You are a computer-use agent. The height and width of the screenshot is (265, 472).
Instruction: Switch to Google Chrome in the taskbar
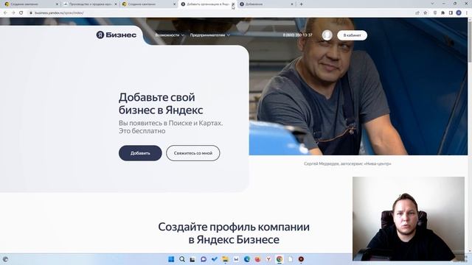tap(280, 259)
